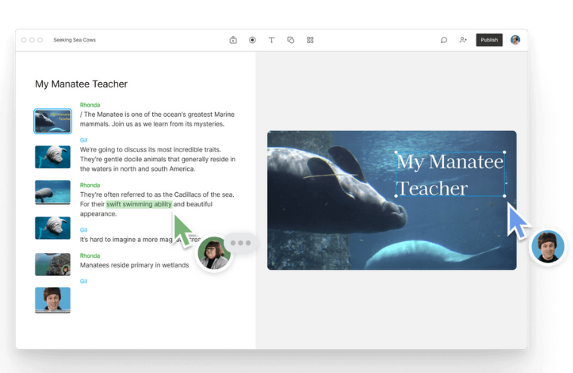Open the user profile avatar
573x373 pixels.
[x=515, y=40]
